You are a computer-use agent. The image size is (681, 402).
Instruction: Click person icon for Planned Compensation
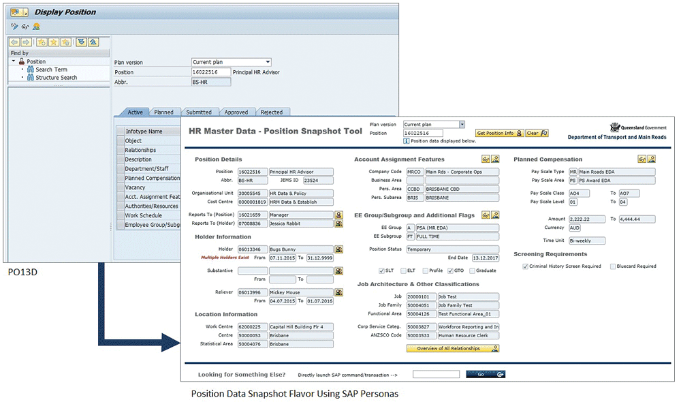pyautogui.click(x=652, y=159)
